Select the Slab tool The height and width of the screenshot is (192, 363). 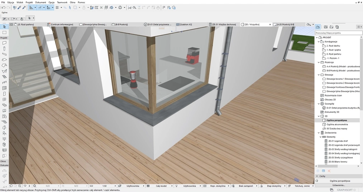[4, 60]
